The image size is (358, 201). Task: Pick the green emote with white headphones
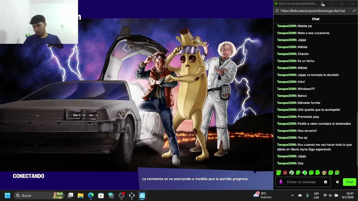(292, 173)
